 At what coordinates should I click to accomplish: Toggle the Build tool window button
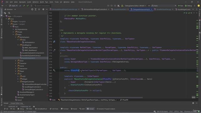[x=82, y=109]
